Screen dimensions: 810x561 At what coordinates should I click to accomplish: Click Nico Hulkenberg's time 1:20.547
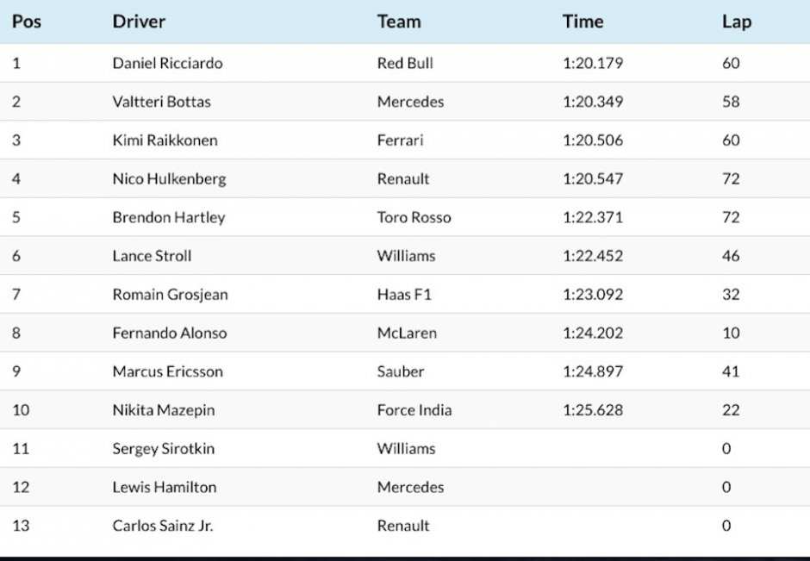(593, 178)
